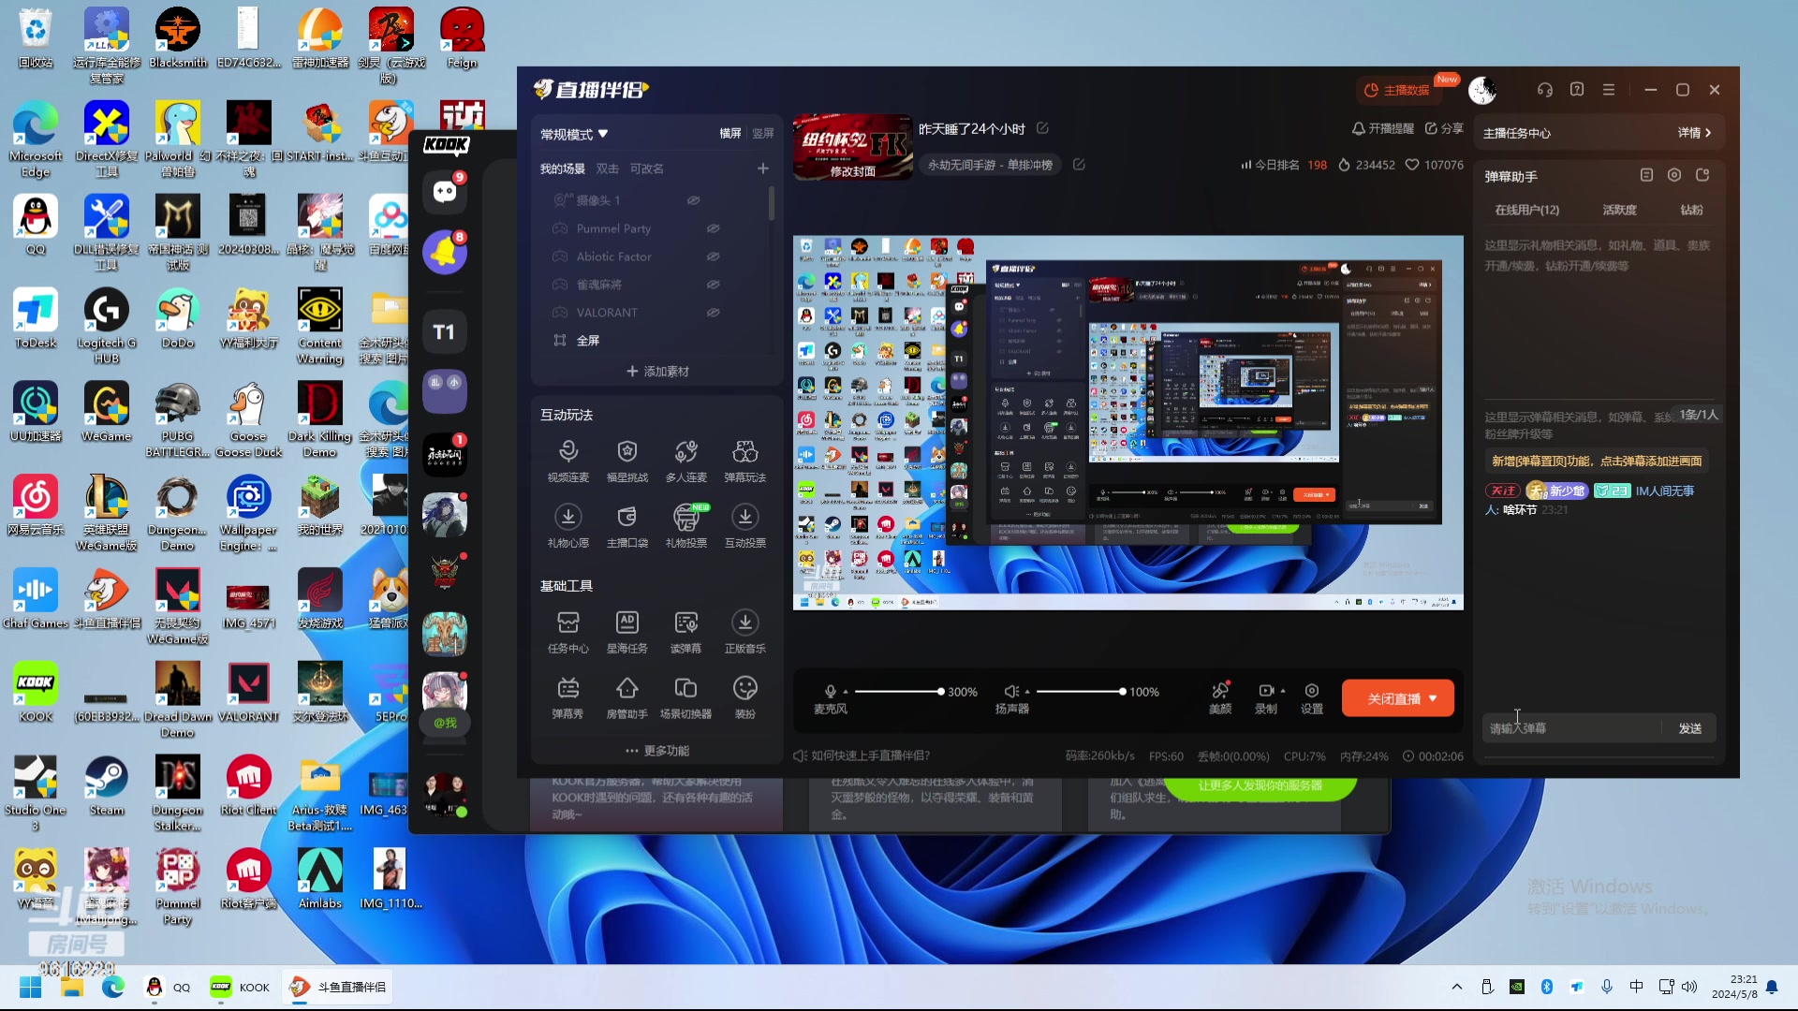Open 房管助手 room manager assistant
1798x1011 pixels.
627,697
